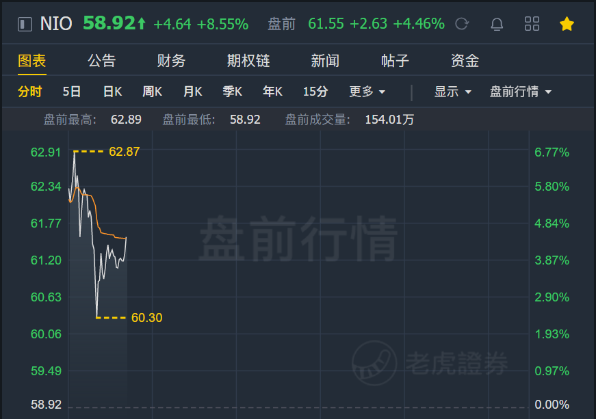Click the green price up arrow
The width and height of the screenshot is (596, 419).
coord(142,24)
